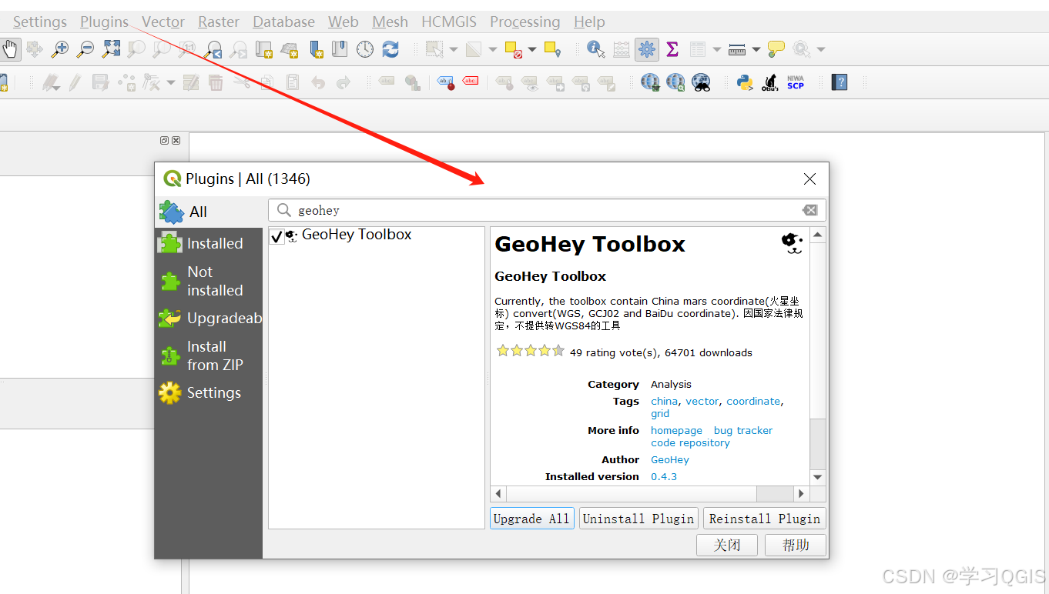The height and width of the screenshot is (594, 1049).
Task: Switch to the Not installed tab
Action: (209, 281)
